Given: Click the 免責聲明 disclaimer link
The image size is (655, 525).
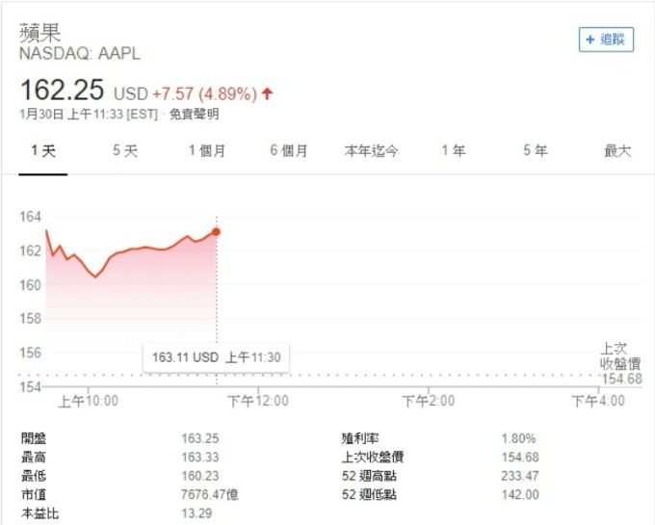Looking at the screenshot, I should 194,114.
